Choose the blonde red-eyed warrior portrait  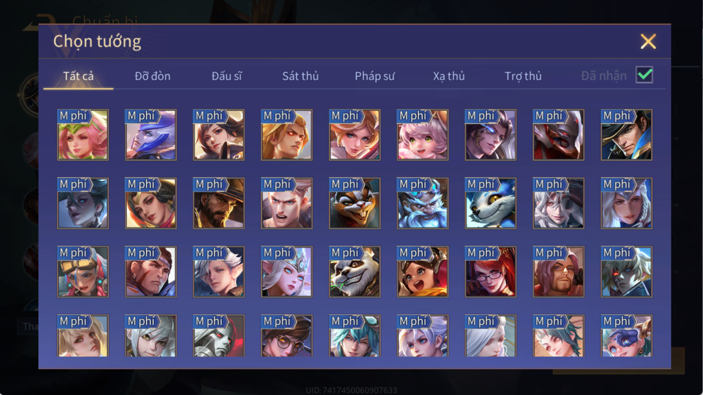click(x=286, y=135)
